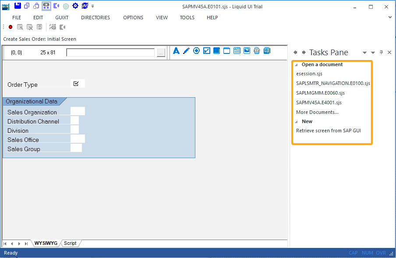Click 'Retrieve screen from SAP GUI'
Image resolution: width=396 pixels, height=258 pixels.
328,131
